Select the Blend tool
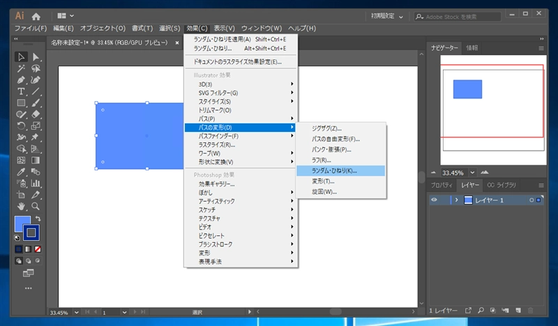The image size is (558, 326). [x=36, y=172]
